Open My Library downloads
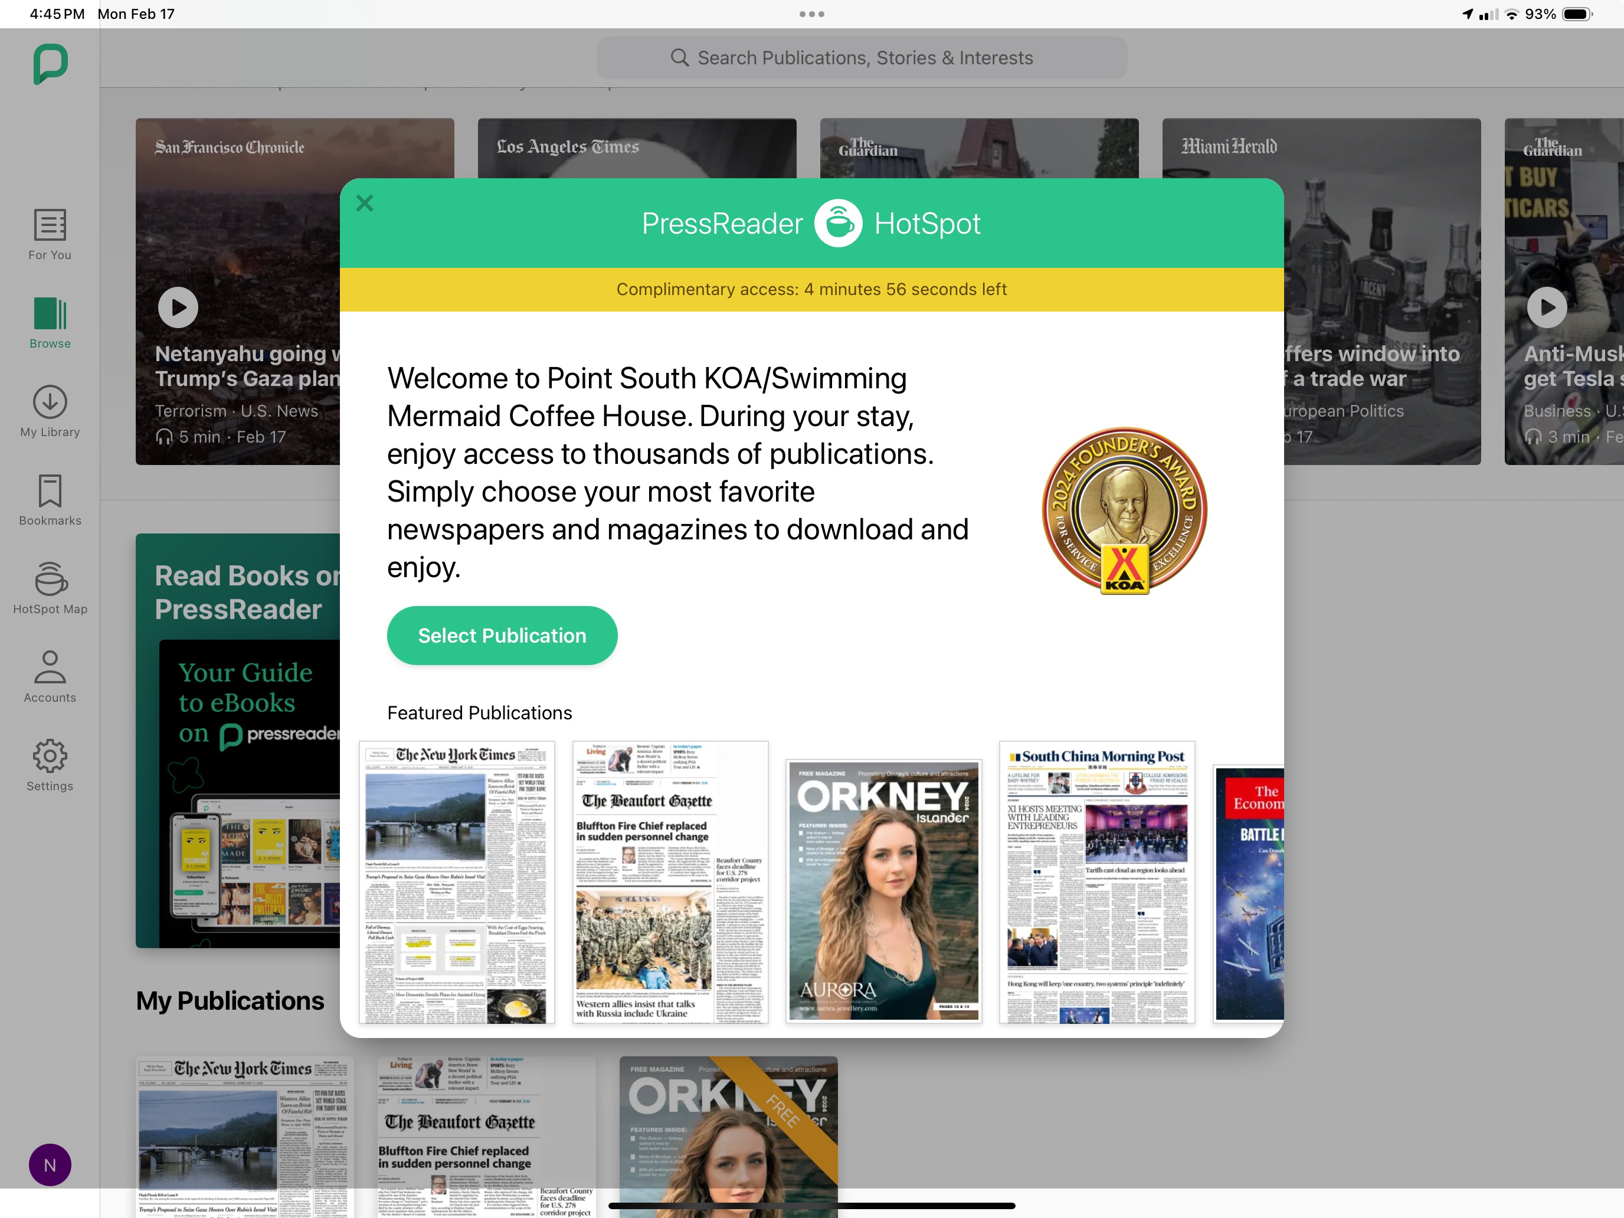Image resolution: width=1624 pixels, height=1218 pixels. tap(50, 412)
